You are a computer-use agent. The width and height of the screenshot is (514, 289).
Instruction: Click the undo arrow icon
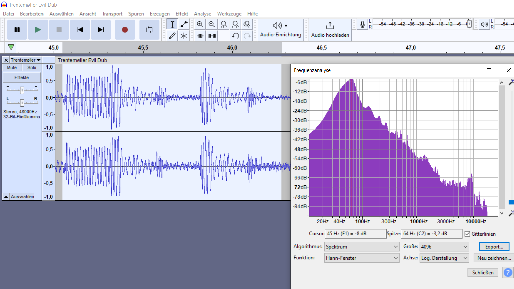(x=235, y=36)
